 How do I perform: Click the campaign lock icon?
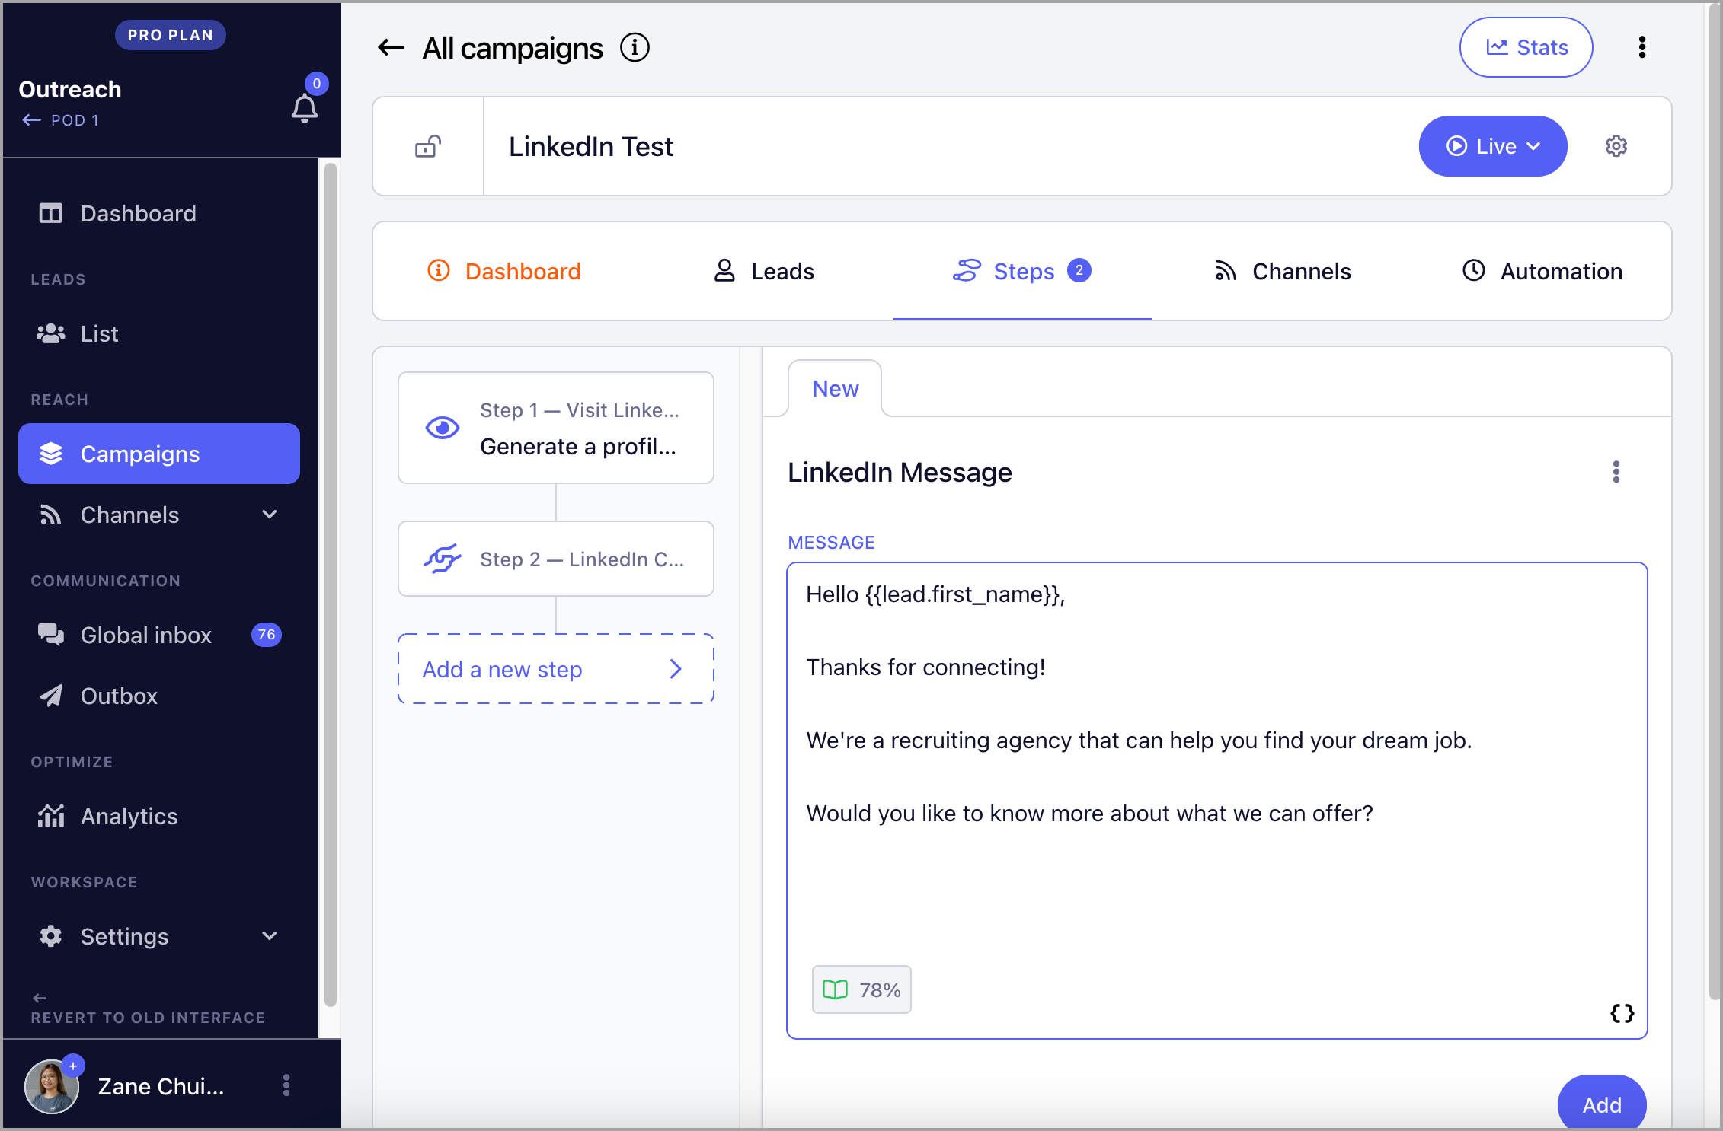tap(428, 146)
